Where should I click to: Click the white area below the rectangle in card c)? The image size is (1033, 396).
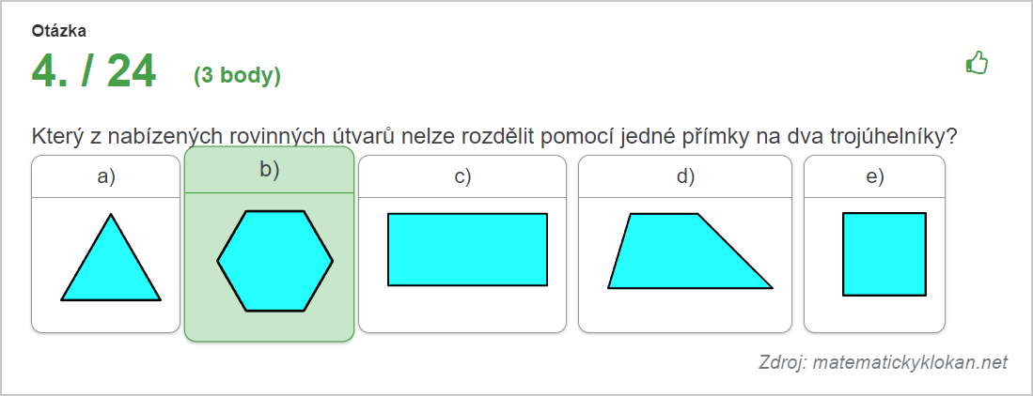pos(462,309)
